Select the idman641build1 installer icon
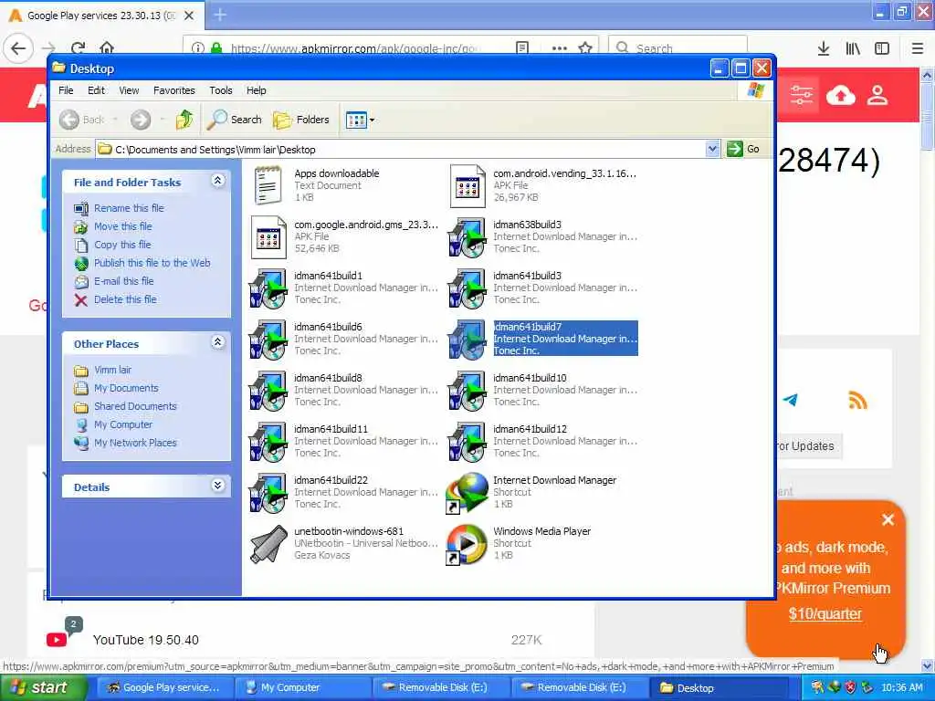Screen dimensions: 935x701 (x=268, y=288)
